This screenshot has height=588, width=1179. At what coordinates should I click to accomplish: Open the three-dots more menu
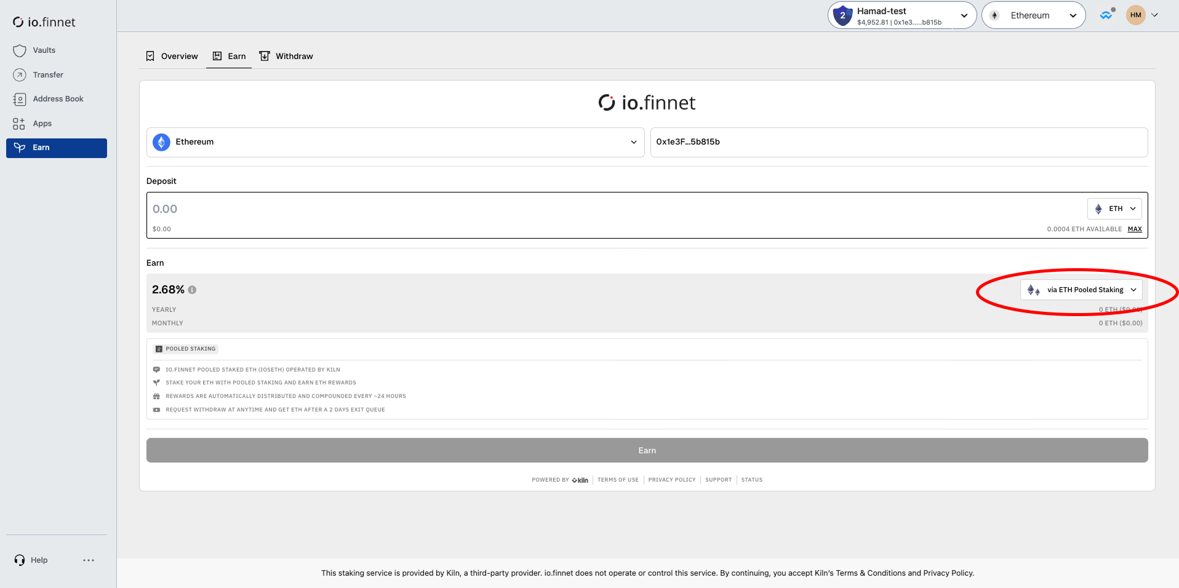[89, 560]
